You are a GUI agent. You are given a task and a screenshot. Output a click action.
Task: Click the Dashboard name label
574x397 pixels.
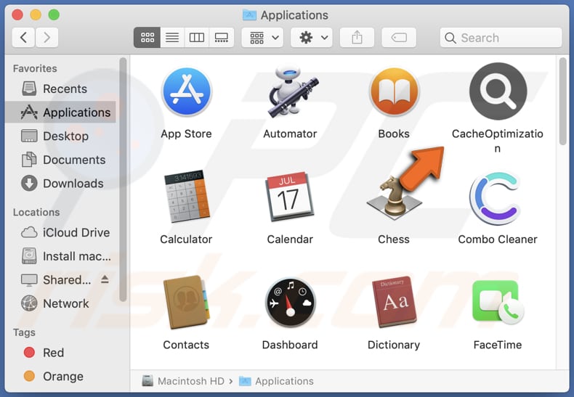(x=290, y=345)
